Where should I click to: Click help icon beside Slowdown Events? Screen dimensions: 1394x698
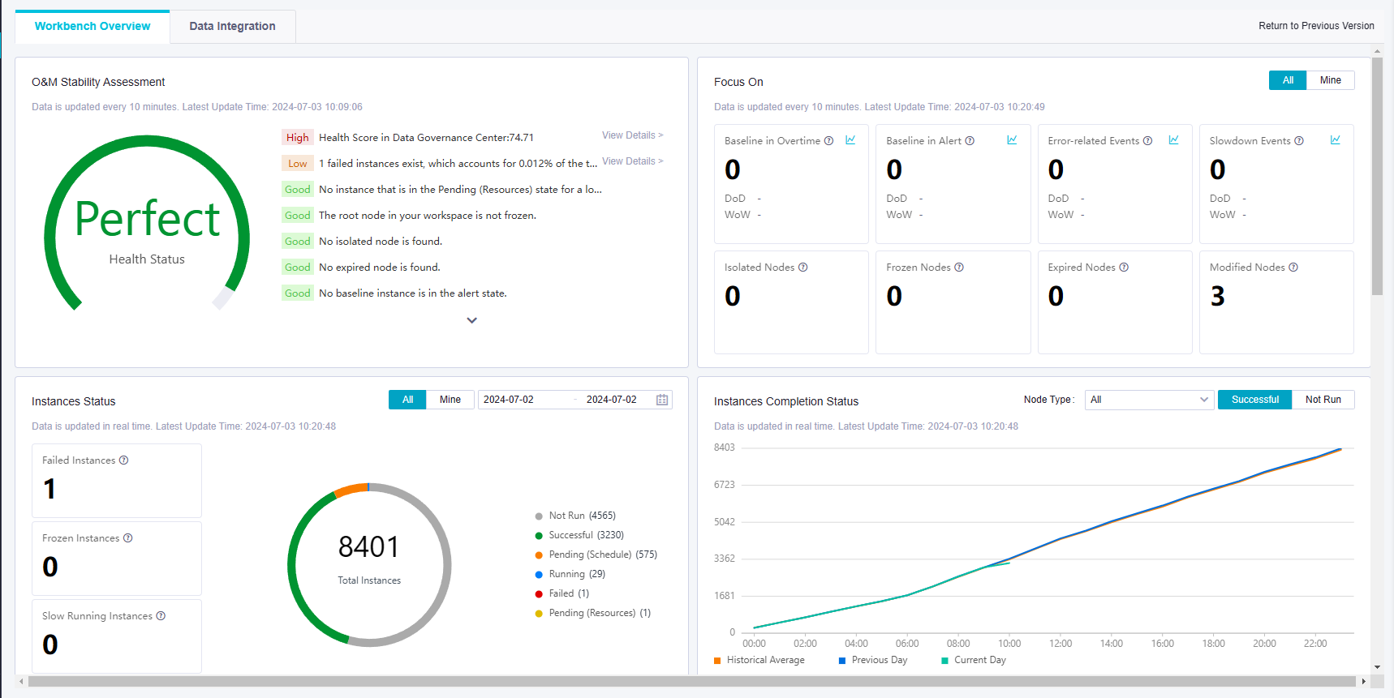pos(1299,141)
